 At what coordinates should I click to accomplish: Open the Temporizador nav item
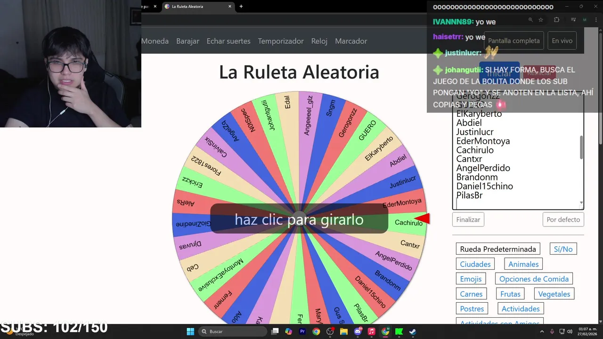click(281, 41)
